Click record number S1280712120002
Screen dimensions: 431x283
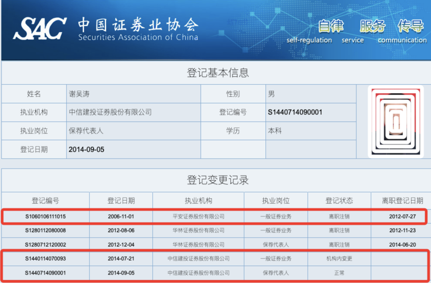(45, 245)
